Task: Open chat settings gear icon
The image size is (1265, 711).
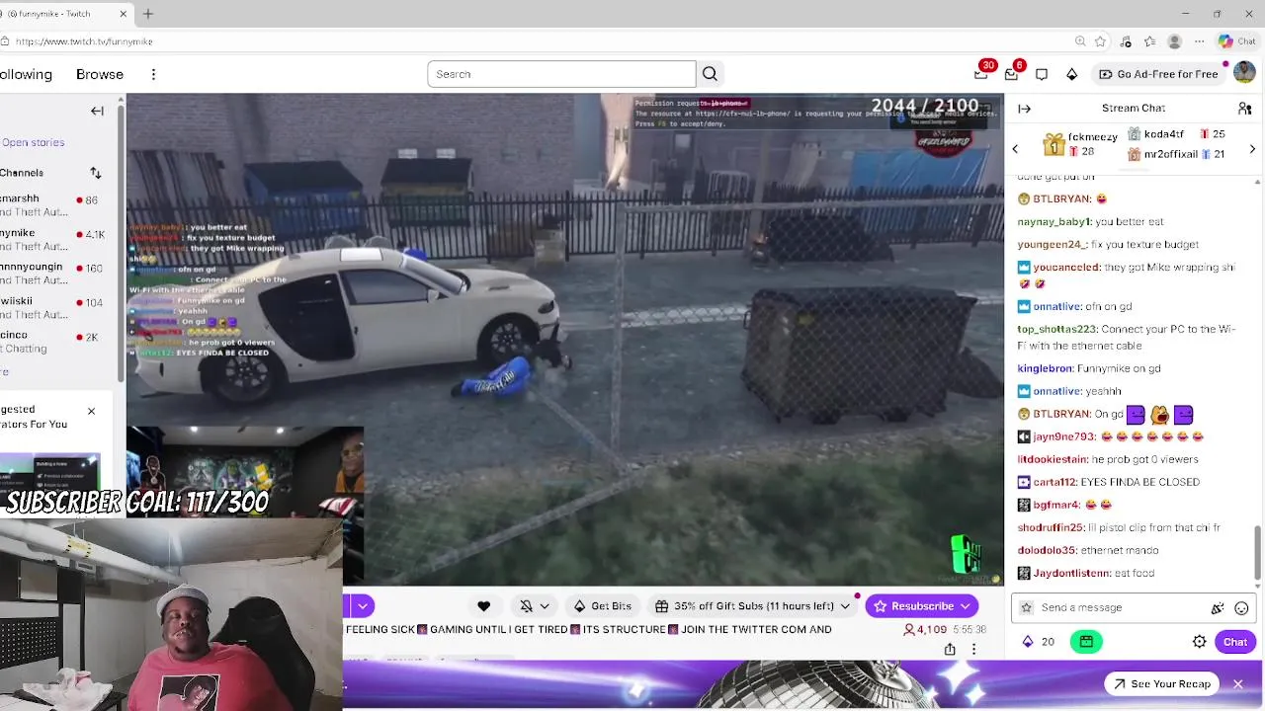Action: pyautogui.click(x=1199, y=642)
